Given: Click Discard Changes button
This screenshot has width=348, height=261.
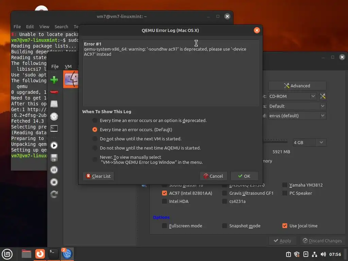Looking at the screenshot, I should tap(322, 241).
